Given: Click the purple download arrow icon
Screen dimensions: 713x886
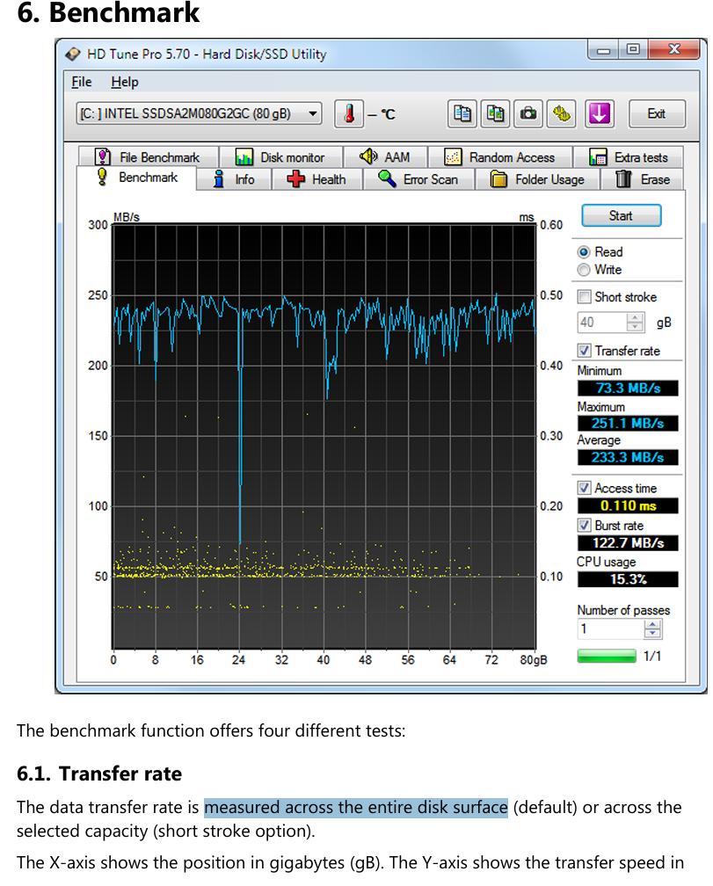Looking at the screenshot, I should (599, 113).
